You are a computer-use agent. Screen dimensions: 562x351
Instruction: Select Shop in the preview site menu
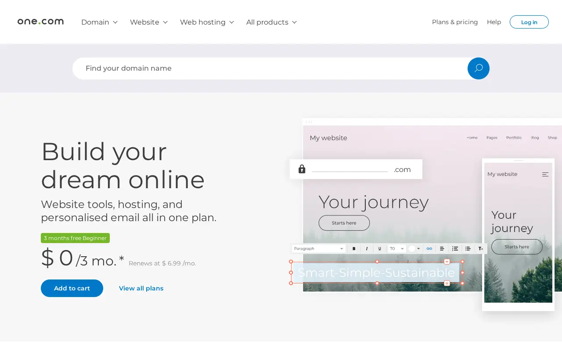552,138
